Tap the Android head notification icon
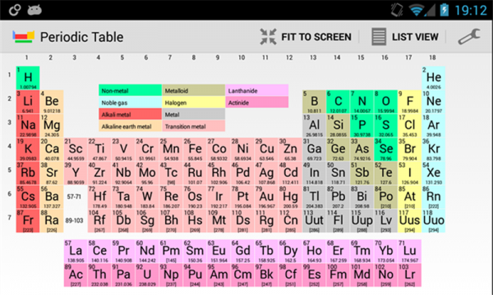 [35, 10]
